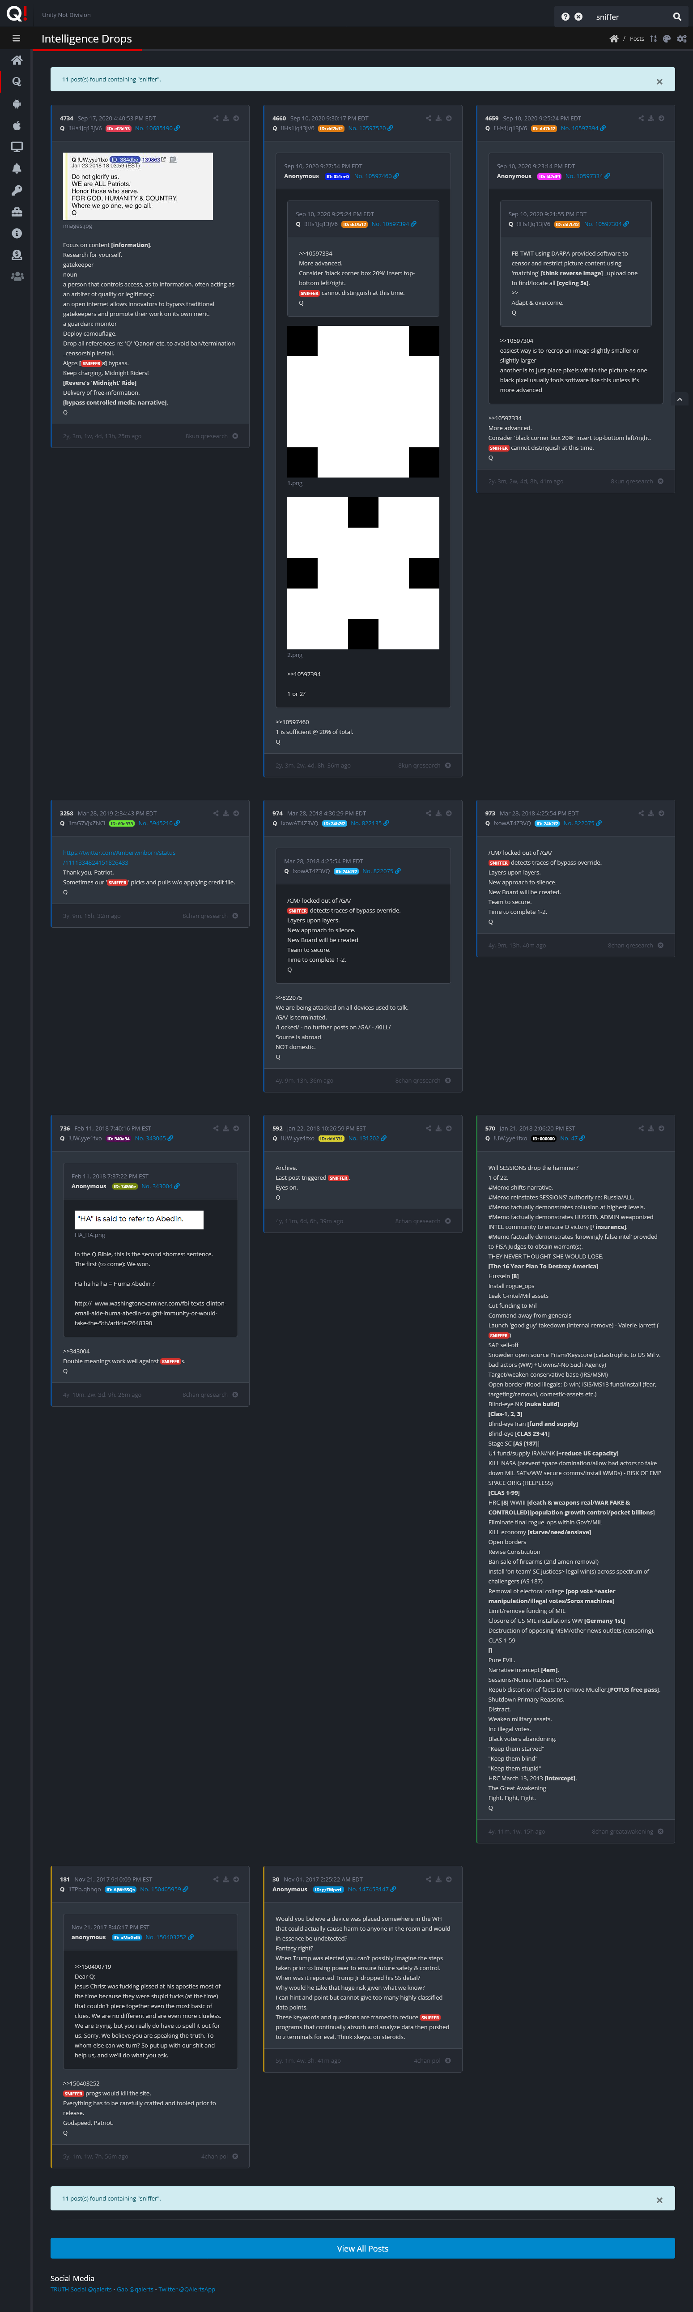Open post link No. 47 on post 570
693x2312 pixels.
(572, 1138)
